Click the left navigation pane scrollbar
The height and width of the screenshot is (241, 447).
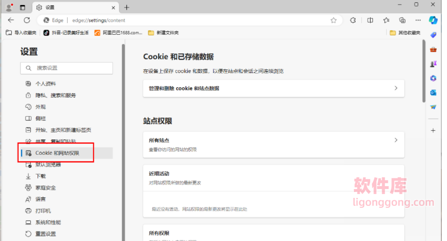[123, 143]
